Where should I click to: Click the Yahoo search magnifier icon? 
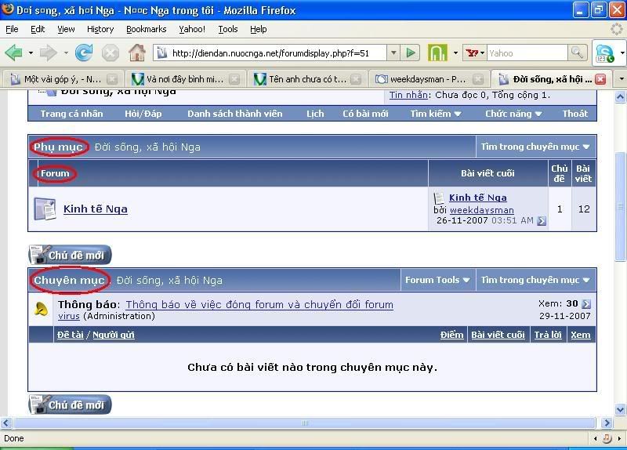pyautogui.click(x=578, y=53)
